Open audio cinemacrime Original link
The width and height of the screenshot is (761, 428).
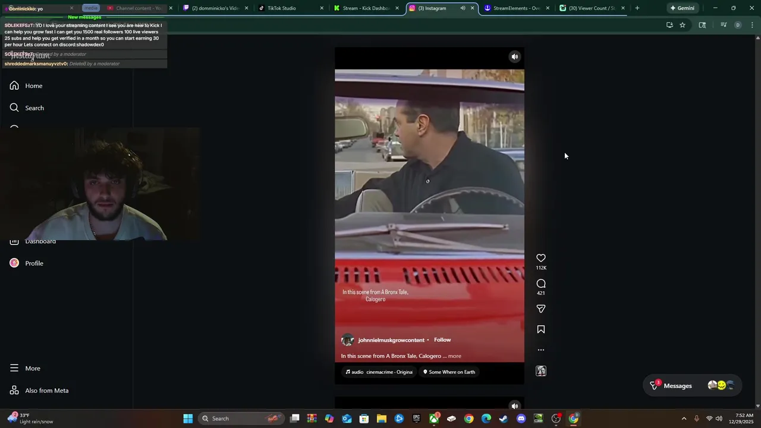coord(379,372)
